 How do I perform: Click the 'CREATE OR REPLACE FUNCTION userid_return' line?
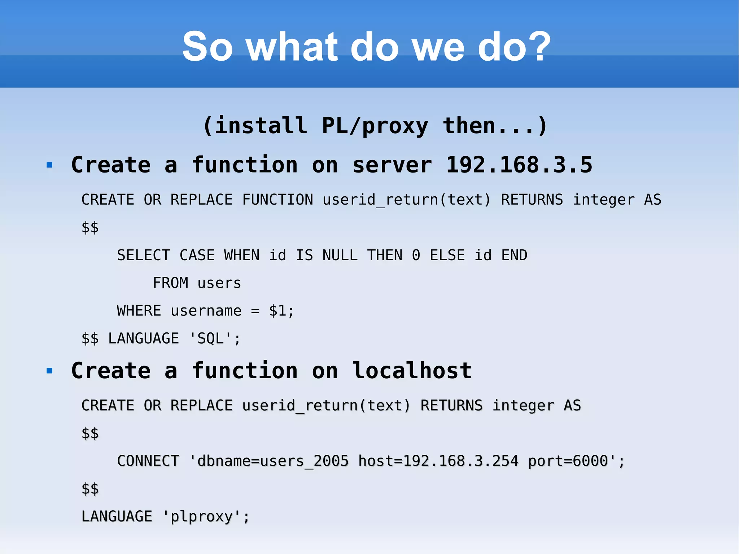click(371, 200)
